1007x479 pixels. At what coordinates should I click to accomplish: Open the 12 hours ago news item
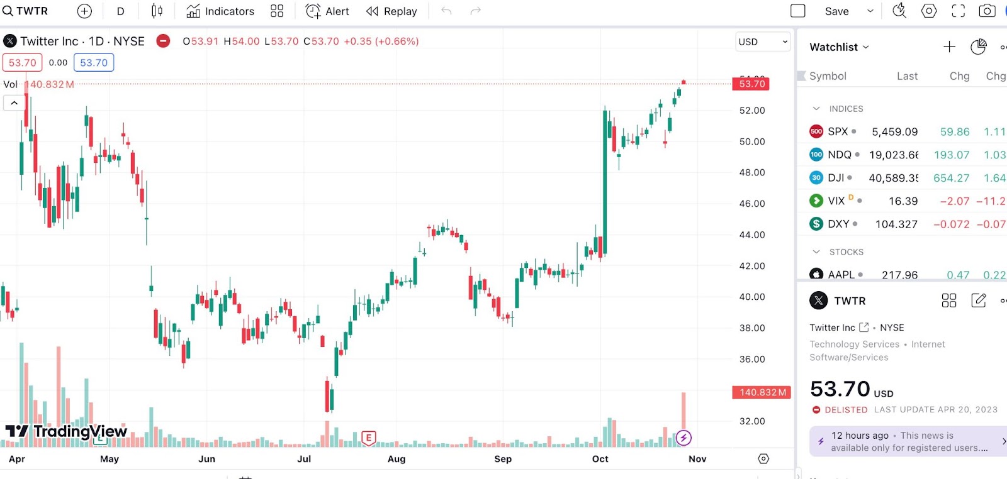tap(908, 441)
